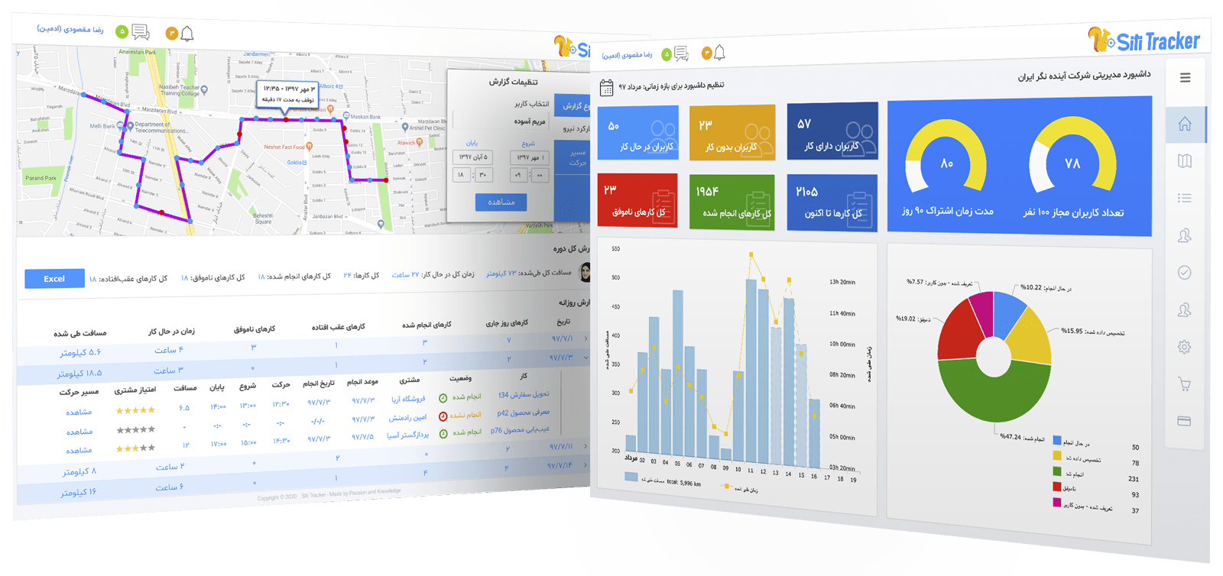
Task: Click مشاهده link for تحویل سفارش t34 row
Action: (x=79, y=412)
